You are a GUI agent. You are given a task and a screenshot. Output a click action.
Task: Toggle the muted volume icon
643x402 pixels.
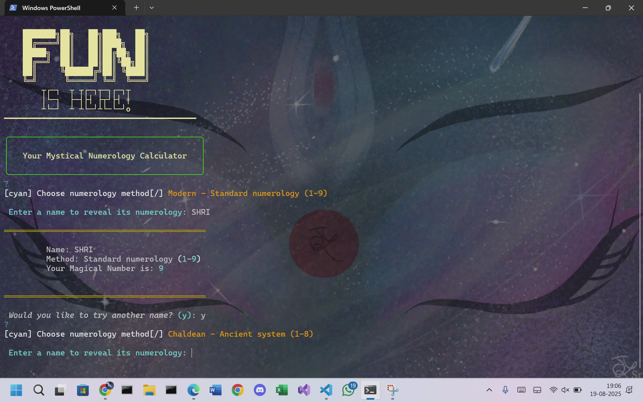[x=565, y=390]
